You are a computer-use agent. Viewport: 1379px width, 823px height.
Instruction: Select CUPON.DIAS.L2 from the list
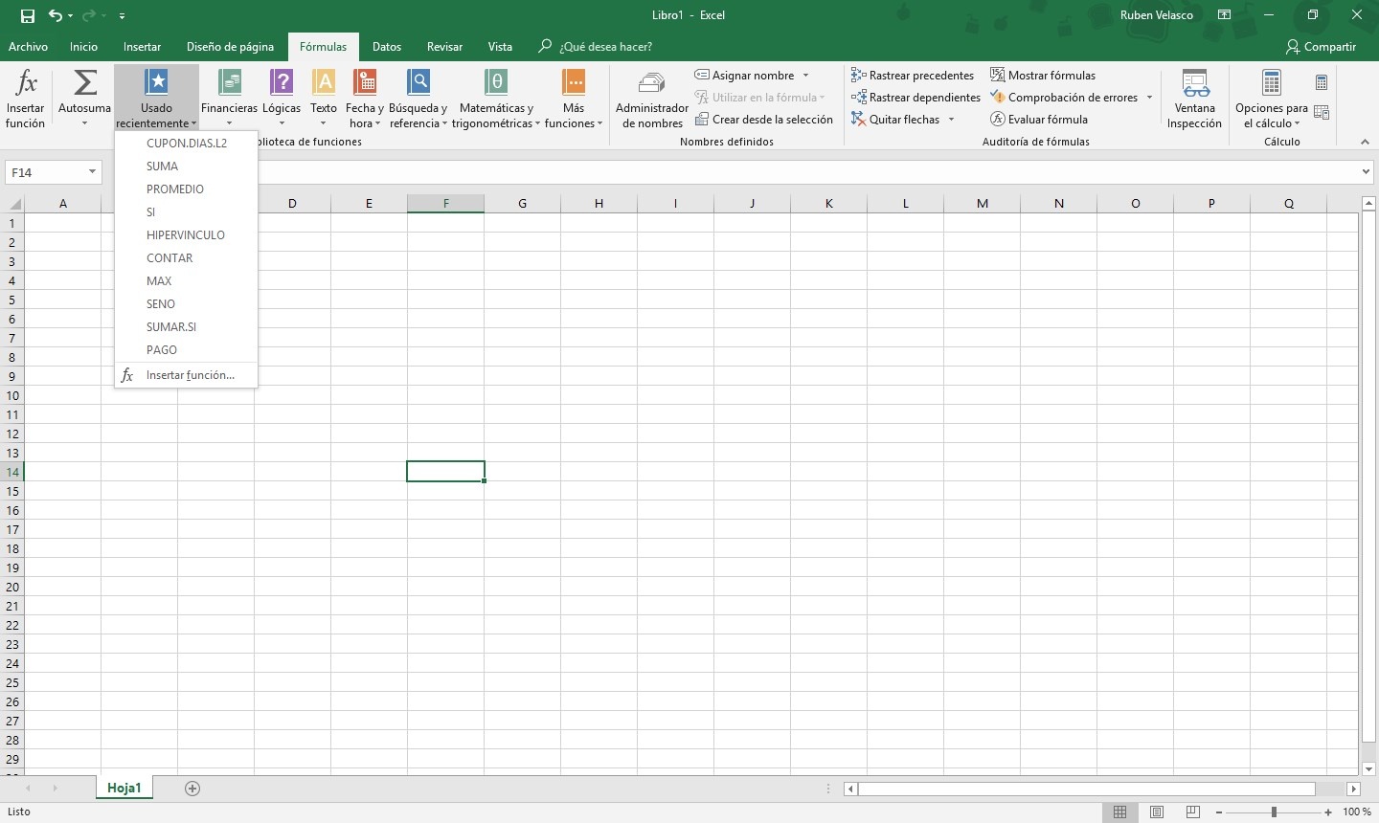tap(187, 143)
